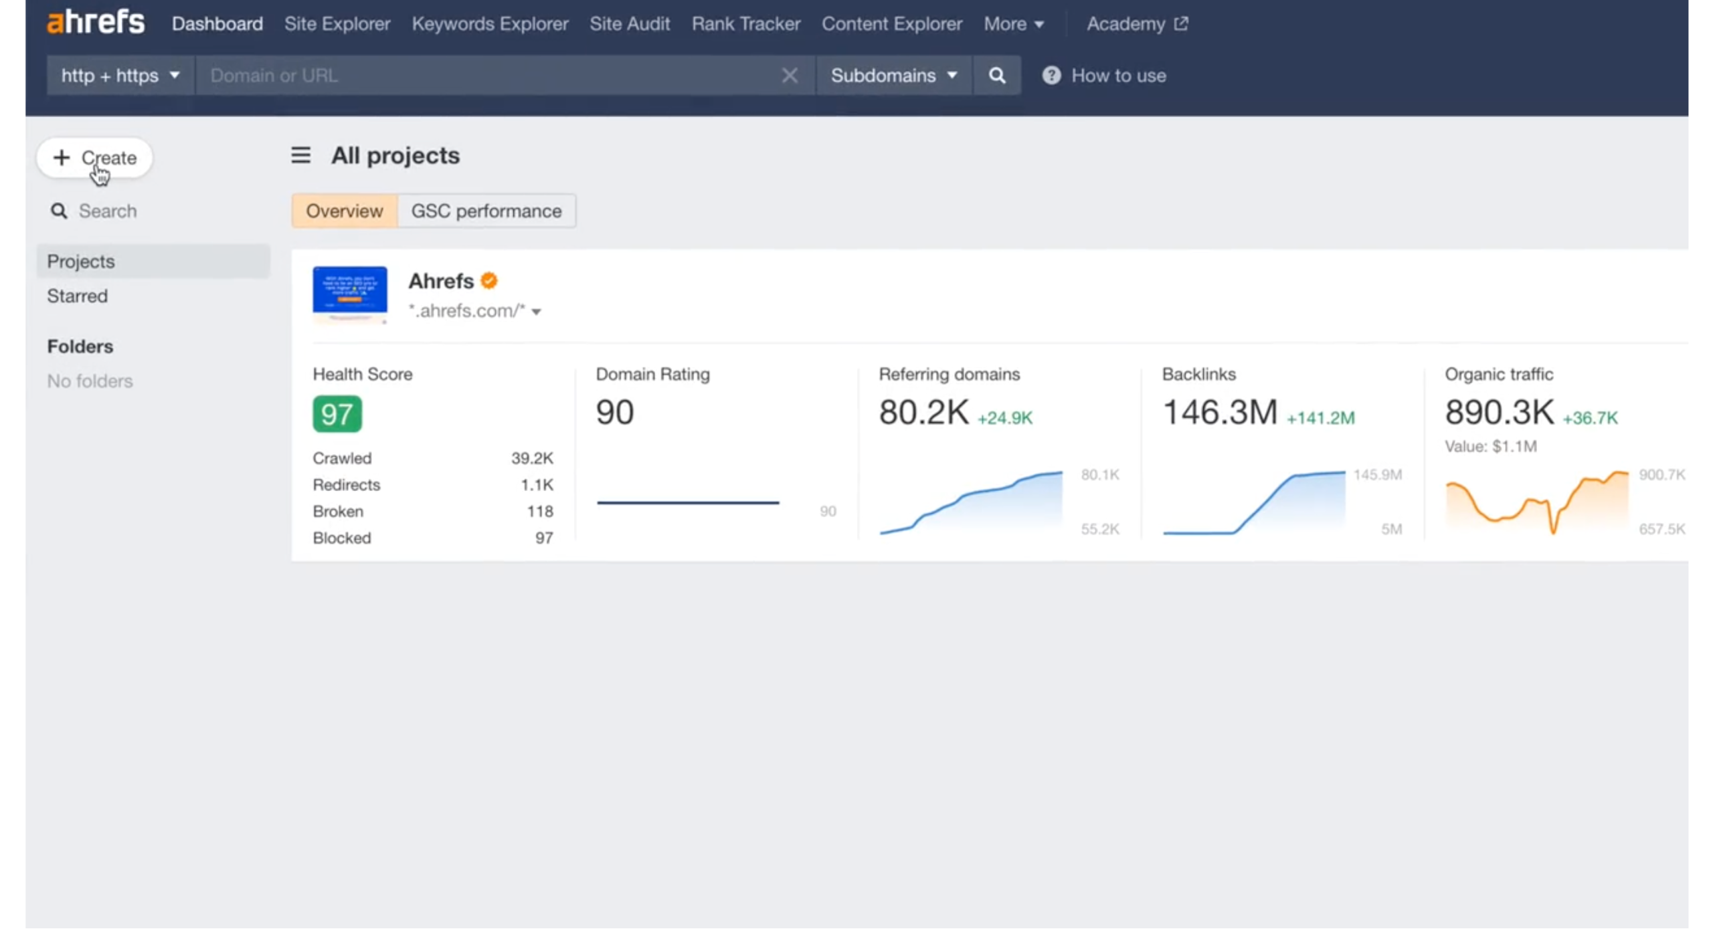Expand the More menu
The image size is (1713, 929).
tap(1013, 23)
